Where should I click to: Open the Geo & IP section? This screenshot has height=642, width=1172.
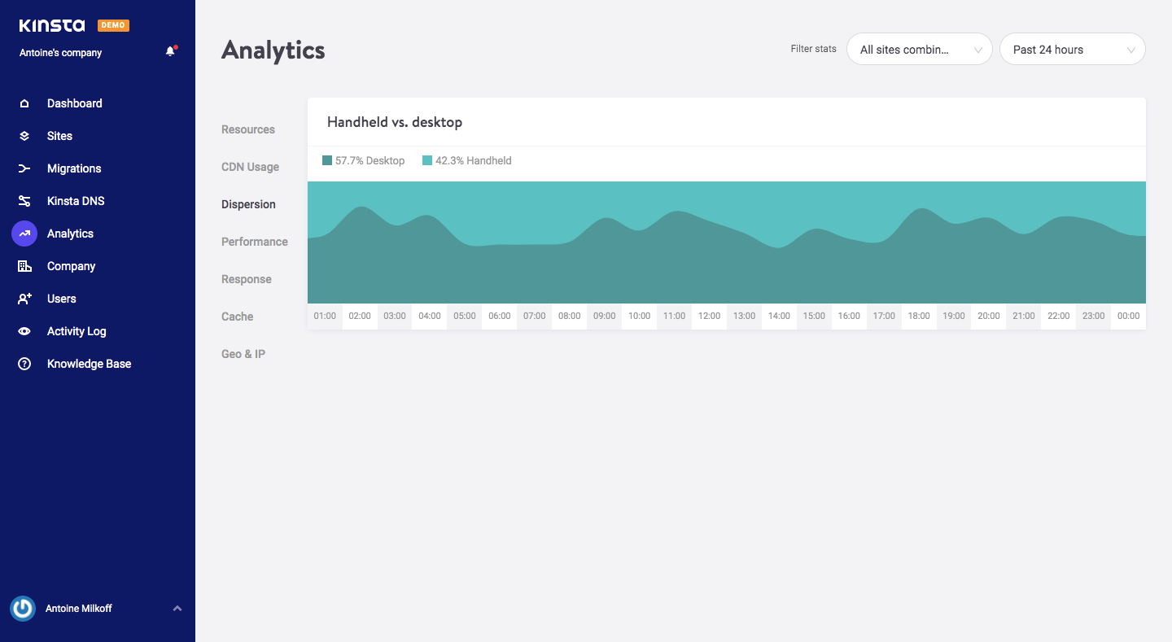pos(243,353)
